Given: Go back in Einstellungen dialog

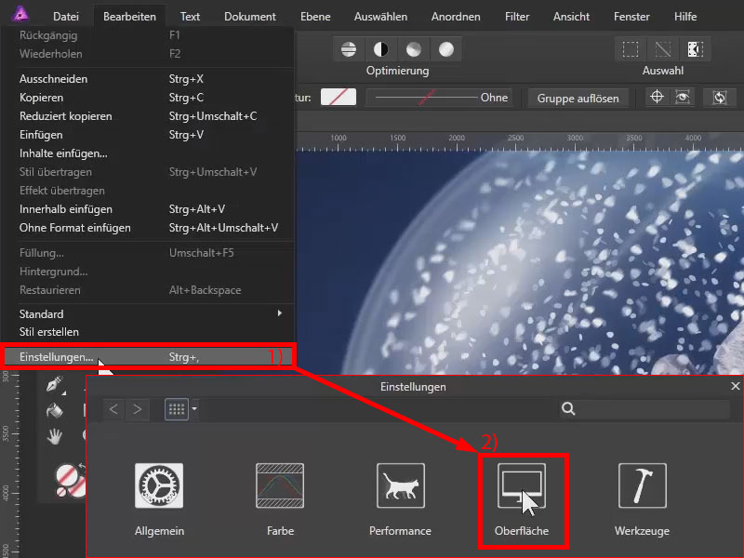Looking at the screenshot, I should [113, 409].
